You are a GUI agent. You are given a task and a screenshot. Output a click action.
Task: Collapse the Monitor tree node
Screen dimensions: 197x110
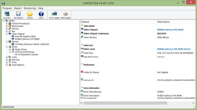pos(7,42)
